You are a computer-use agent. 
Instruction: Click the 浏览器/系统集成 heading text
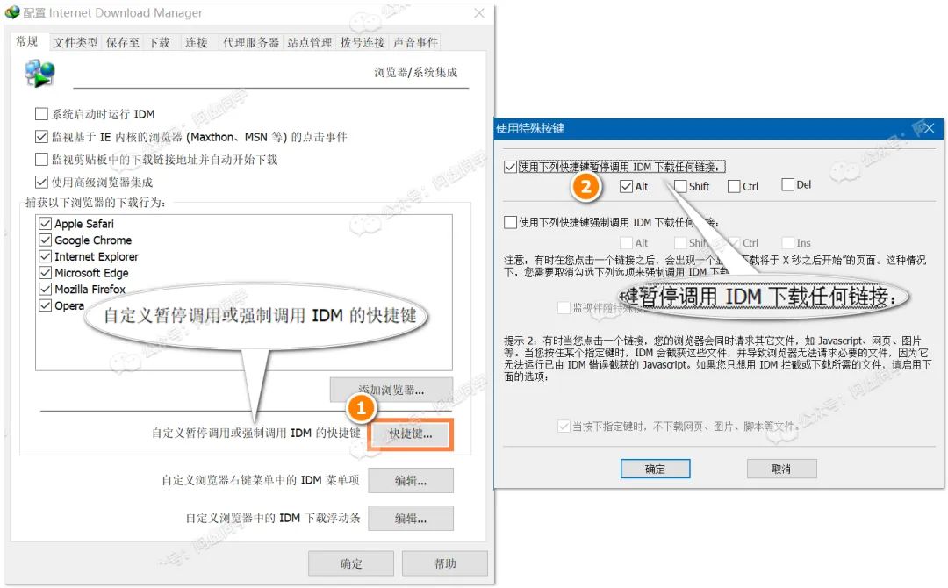point(415,73)
